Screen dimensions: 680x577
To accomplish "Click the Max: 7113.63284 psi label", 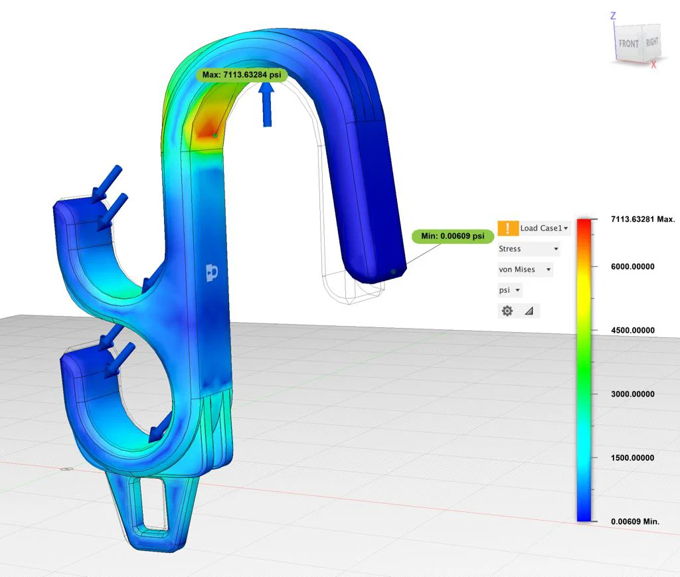I will pos(242,74).
